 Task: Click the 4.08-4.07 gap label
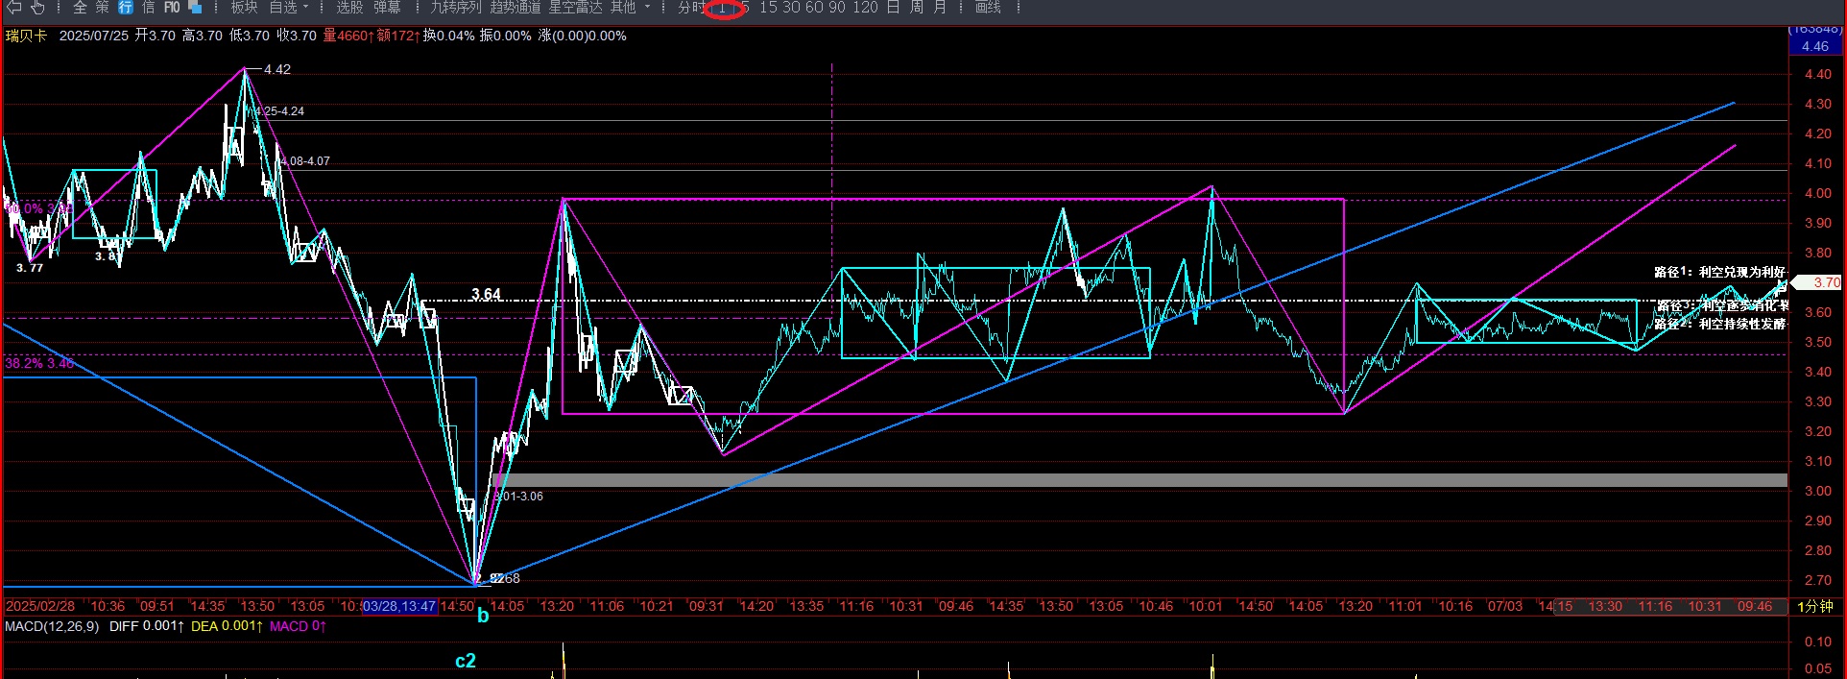(x=305, y=161)
